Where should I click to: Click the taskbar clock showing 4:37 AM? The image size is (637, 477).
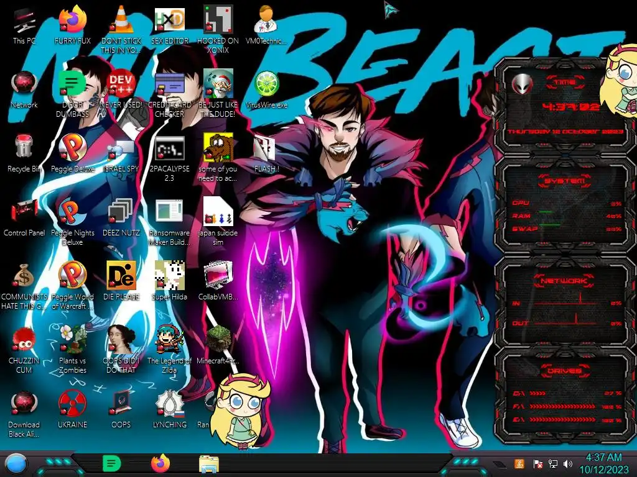pos(603,463)
